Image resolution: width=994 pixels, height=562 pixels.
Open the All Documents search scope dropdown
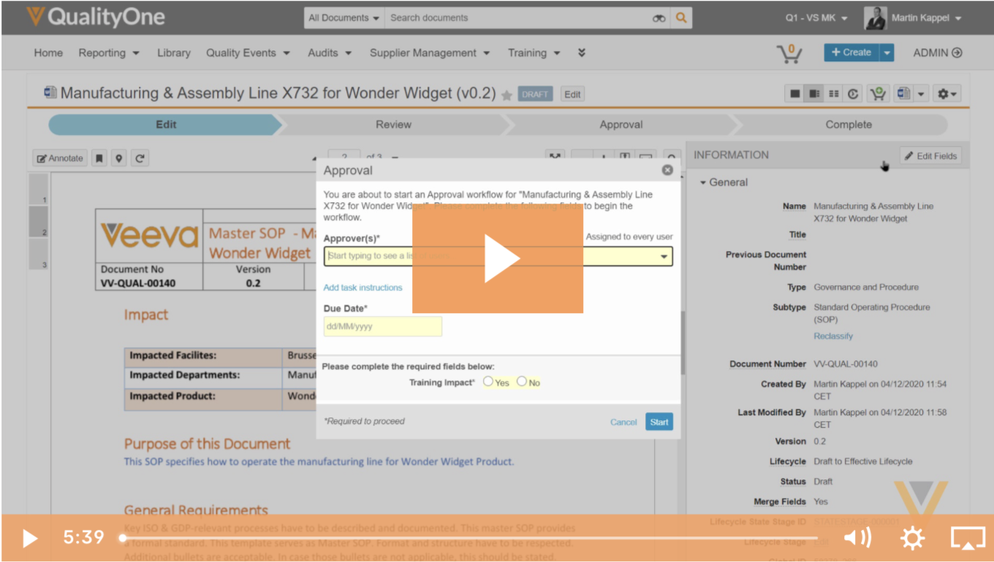pos(344,18)
